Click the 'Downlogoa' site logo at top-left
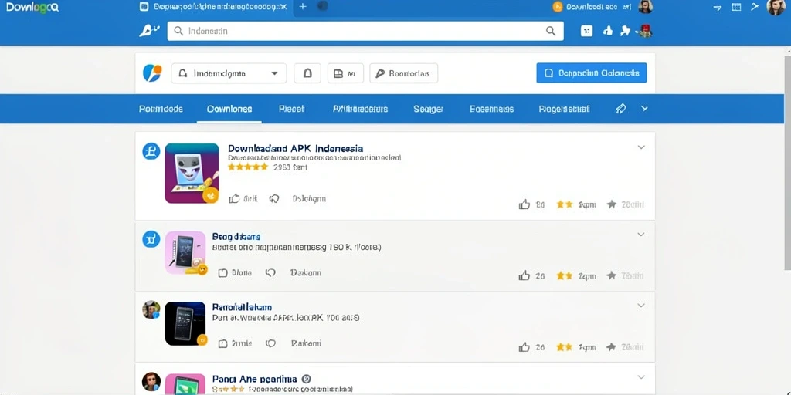 click(x=32, y=7)
